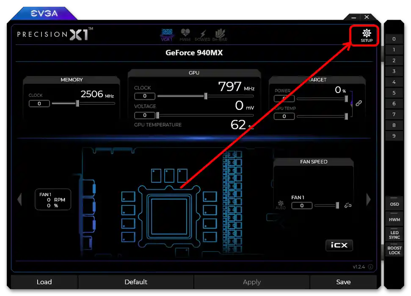411x296 pixels.
Task: Toggle the OSD sidebar button
Action: pyautogui.click(x=394, y=204)
